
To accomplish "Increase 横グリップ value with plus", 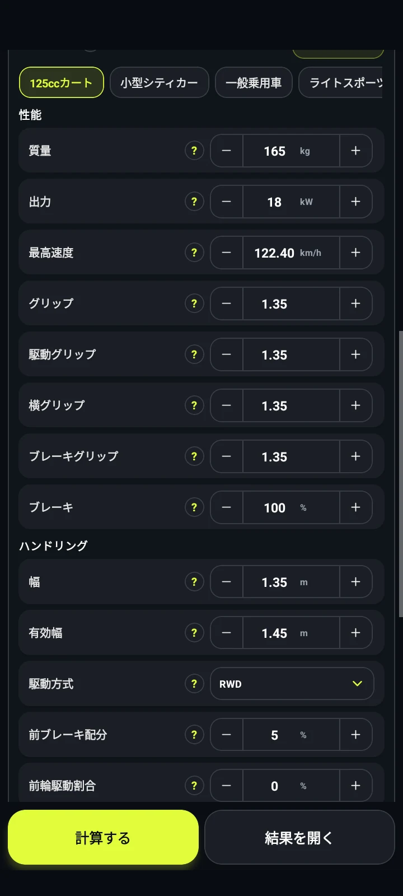I will click(355, 405).
